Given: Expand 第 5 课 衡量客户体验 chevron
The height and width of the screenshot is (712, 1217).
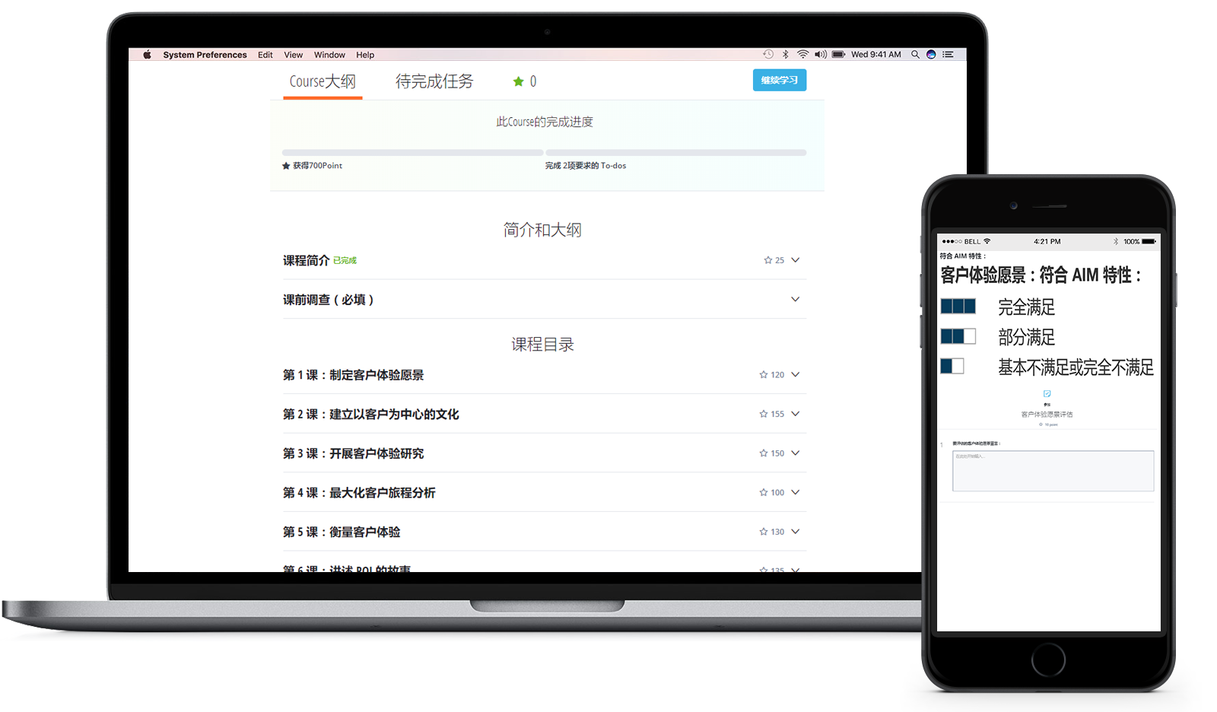Looking at the screenshot, I should tap(796, 531).
